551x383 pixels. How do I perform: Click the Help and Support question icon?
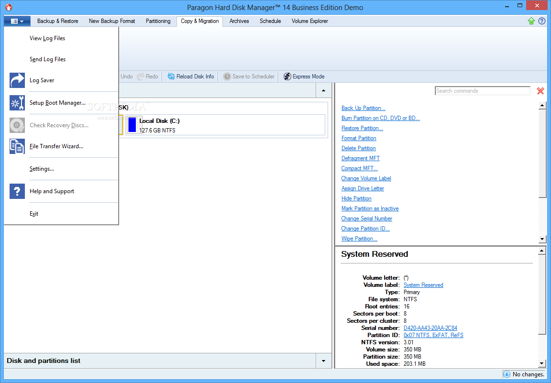pyautogui.click(x=17, y=191)
